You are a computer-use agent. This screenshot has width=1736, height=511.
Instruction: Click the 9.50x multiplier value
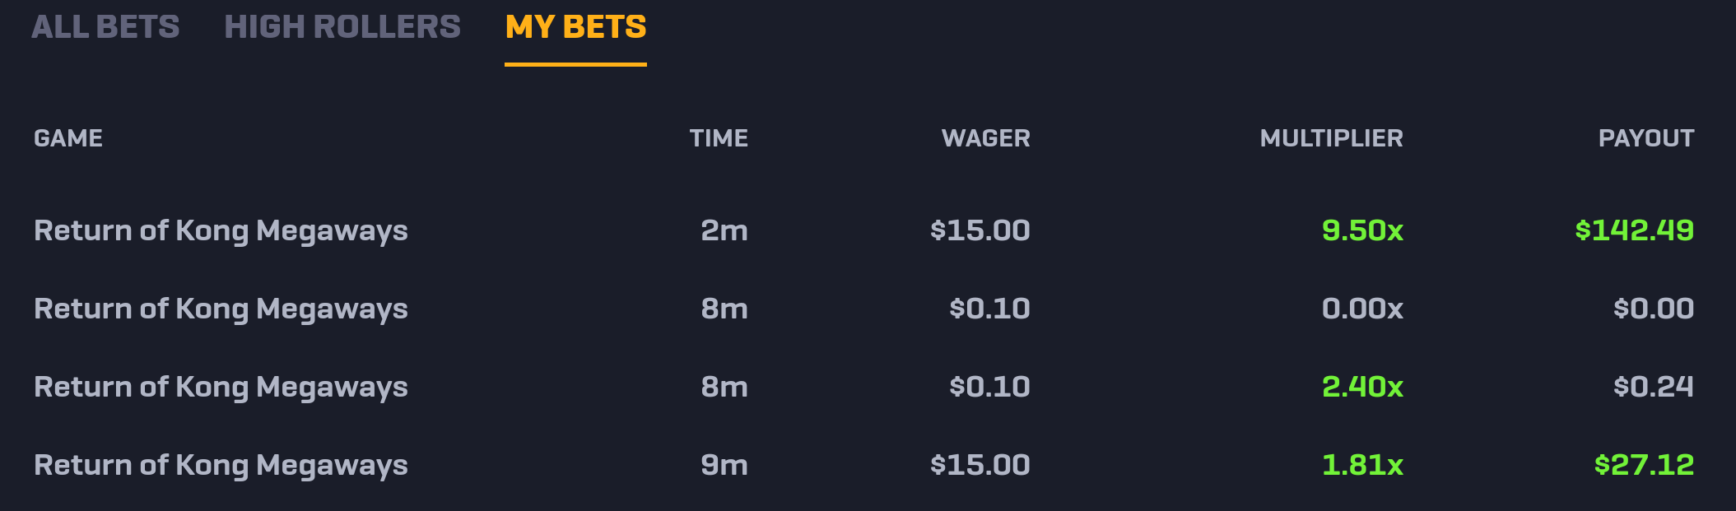(x=1362, y=230)
